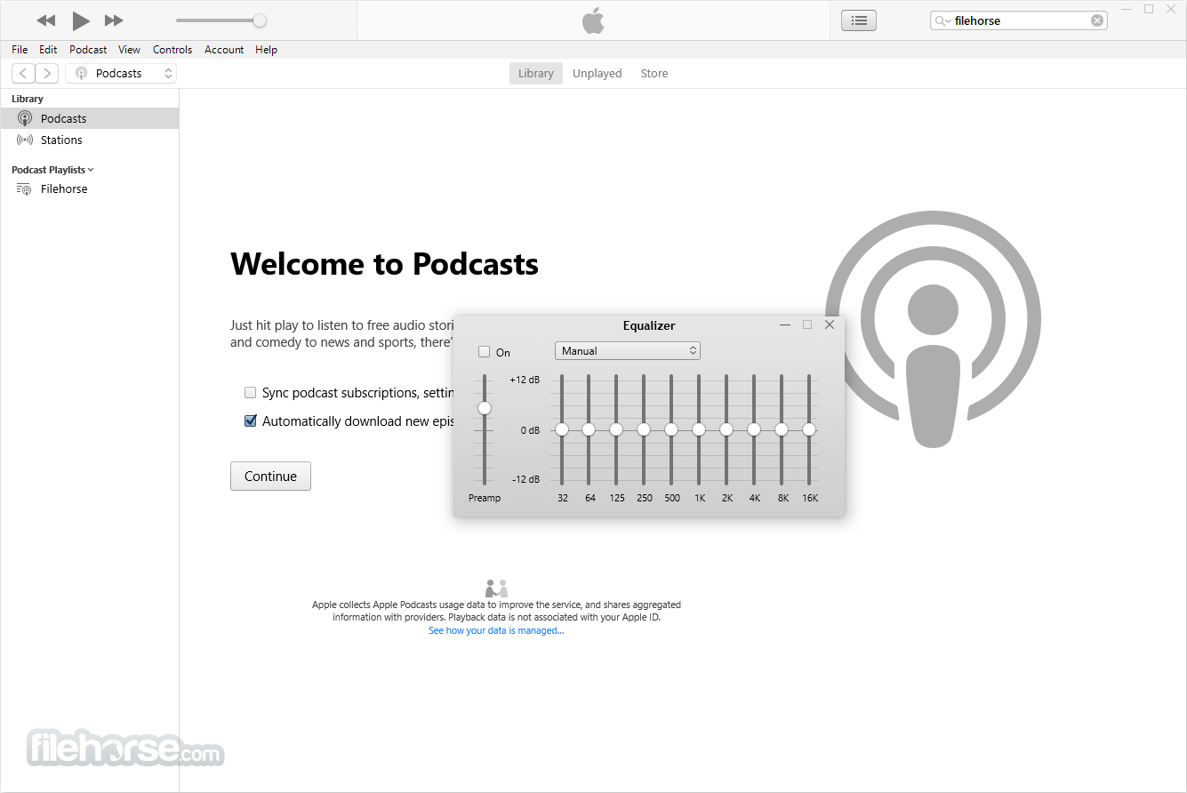Switch to the Library tab

coord(536,74)
